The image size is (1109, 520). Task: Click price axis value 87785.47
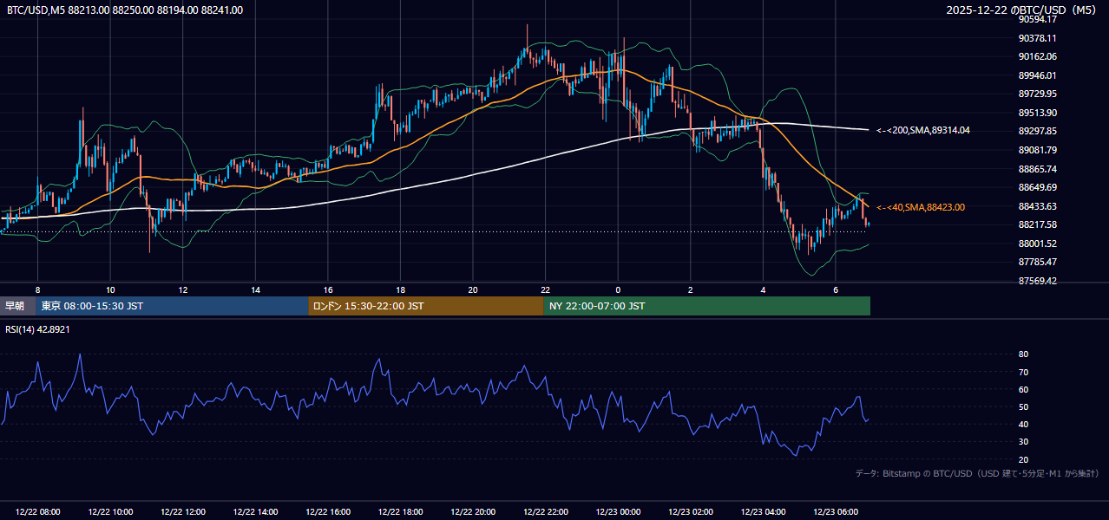(x=1037, y=262)
